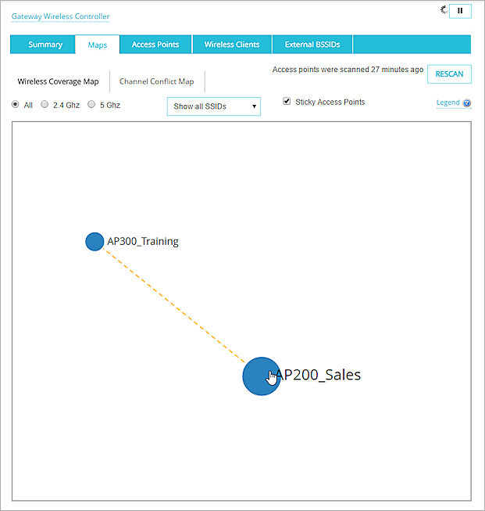Open the Access Points tab
The width and height of the screenshot is (485, 511).
point(155,45)
